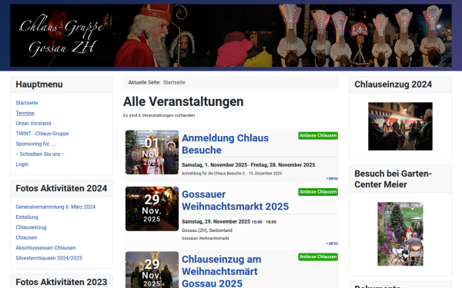Go to Unser Vorstand page
Image resolution: width=462 pixels, height=288 pixels.
click(33, 124)
